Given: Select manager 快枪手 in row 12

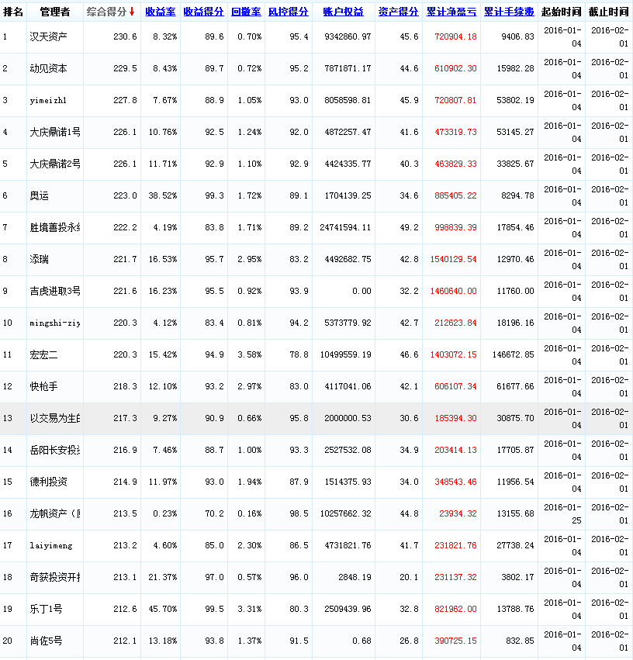Looking at the screenshot, I should click(x=43, y=386).
